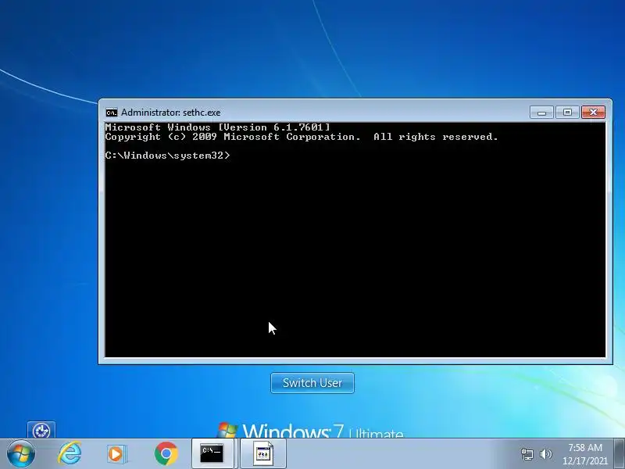Click the title text Administrator: sethc.exe
The height and width of the screenshot is (469, 625).
[170, 113]
